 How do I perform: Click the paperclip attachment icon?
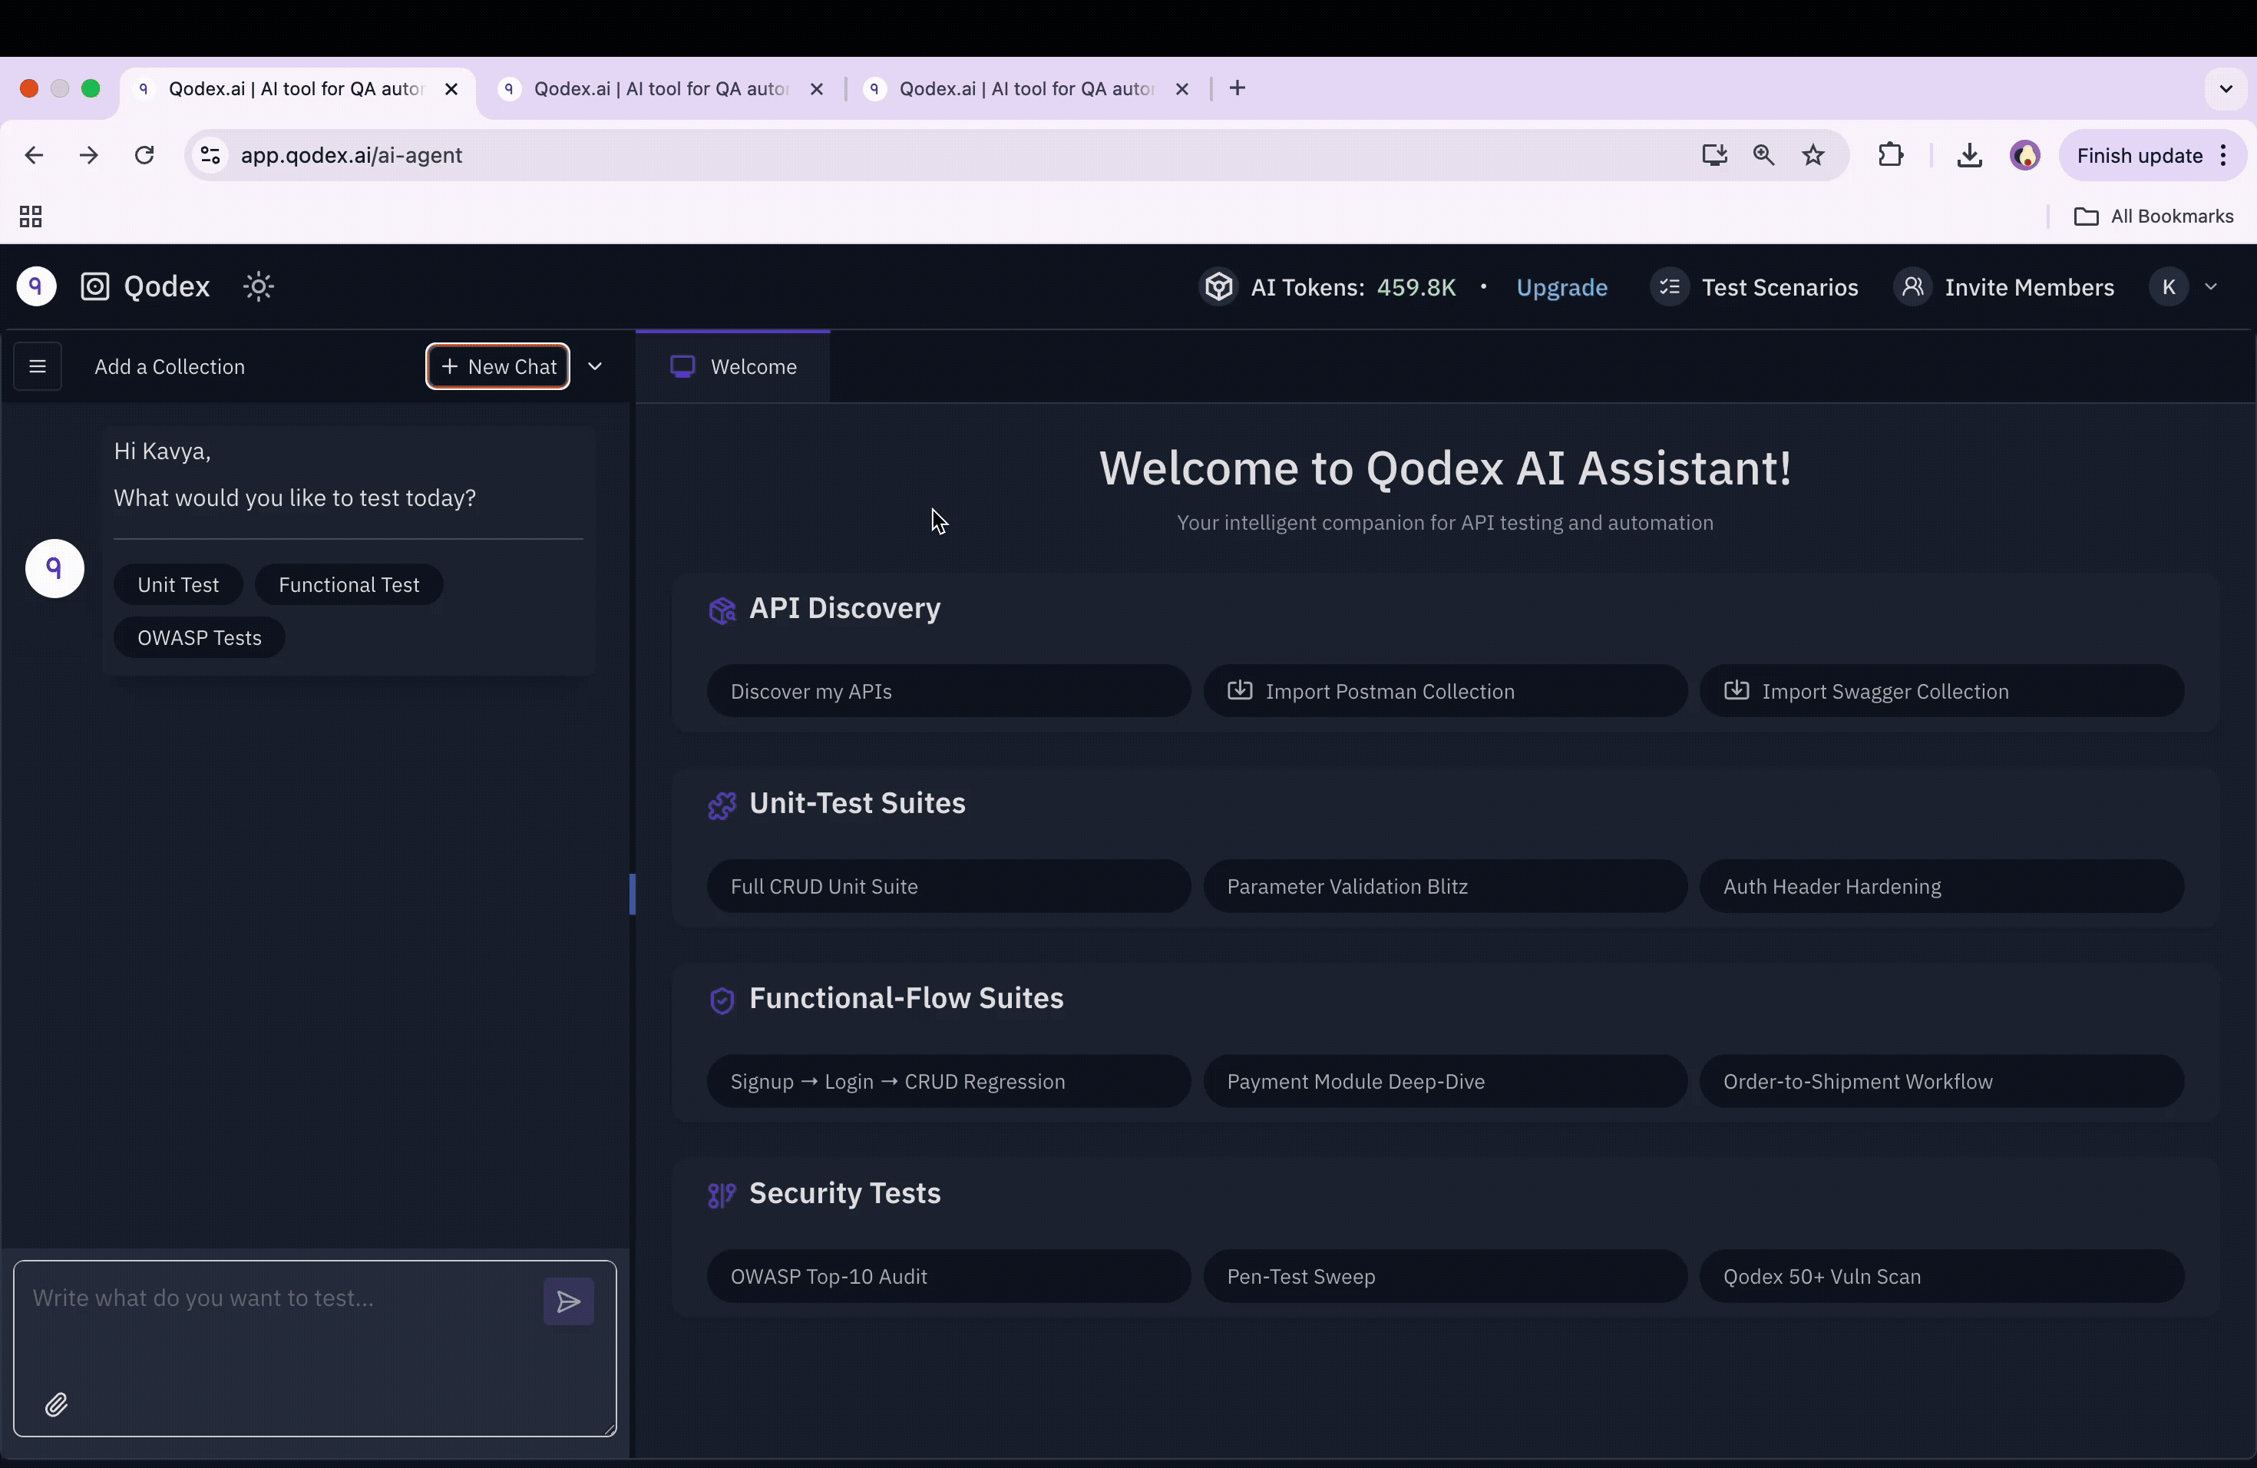point(56,1404)
